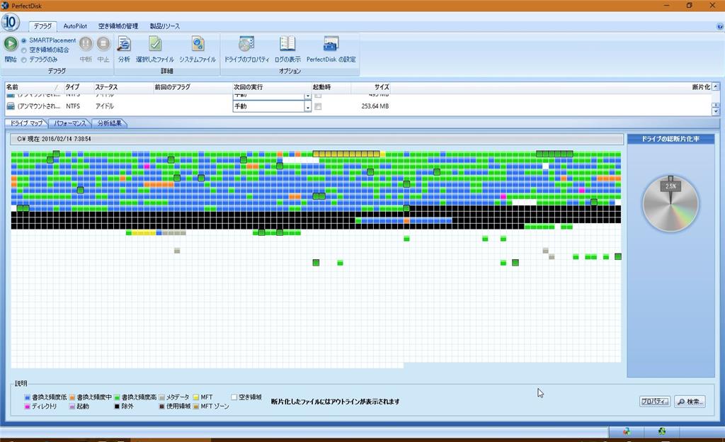725x442 pixels.
Task: Select the drive row showing 253.64 MB
Action: coord(359,106)
